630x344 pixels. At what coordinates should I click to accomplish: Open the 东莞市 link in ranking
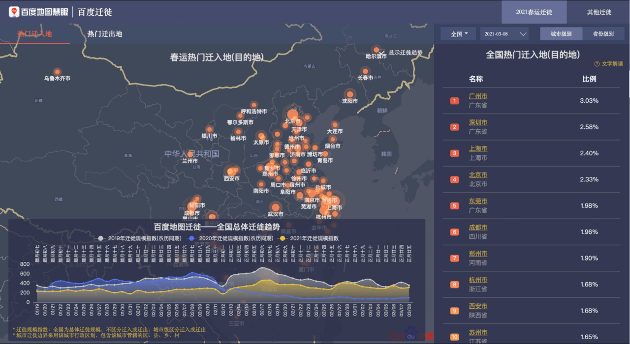(478, 201)
